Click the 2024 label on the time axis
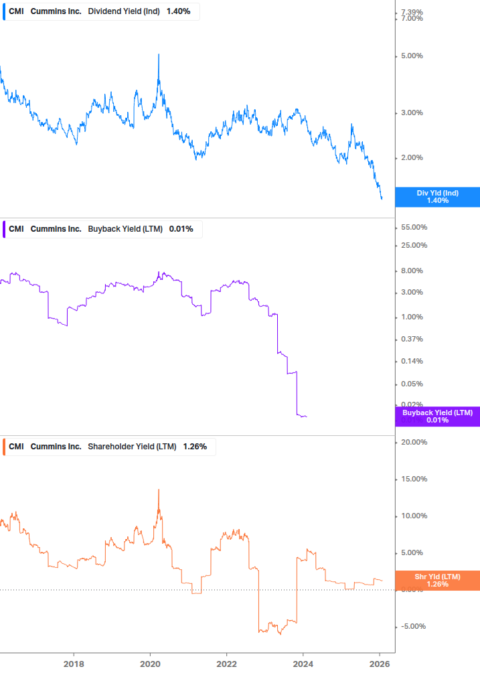 303,664
